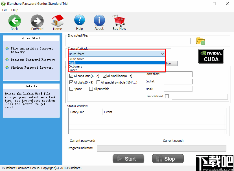234x171 pixels.
Task: Switch to the partly hidden option tab
Action: click(x=171, y=63)
